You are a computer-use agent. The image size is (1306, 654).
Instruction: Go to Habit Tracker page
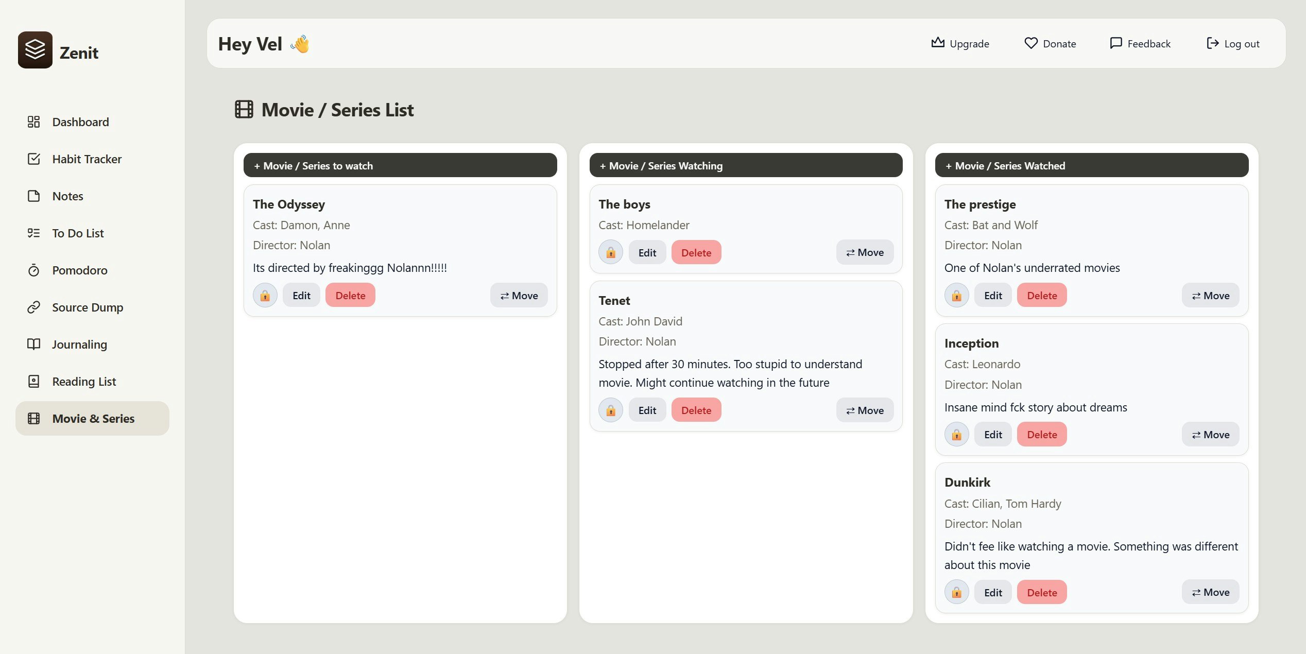tap(87, 159)
